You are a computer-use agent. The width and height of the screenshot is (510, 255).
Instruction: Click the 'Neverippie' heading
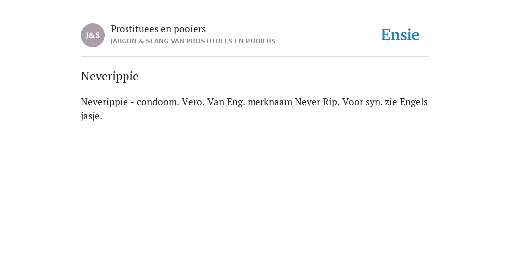[x=110, y=76]
